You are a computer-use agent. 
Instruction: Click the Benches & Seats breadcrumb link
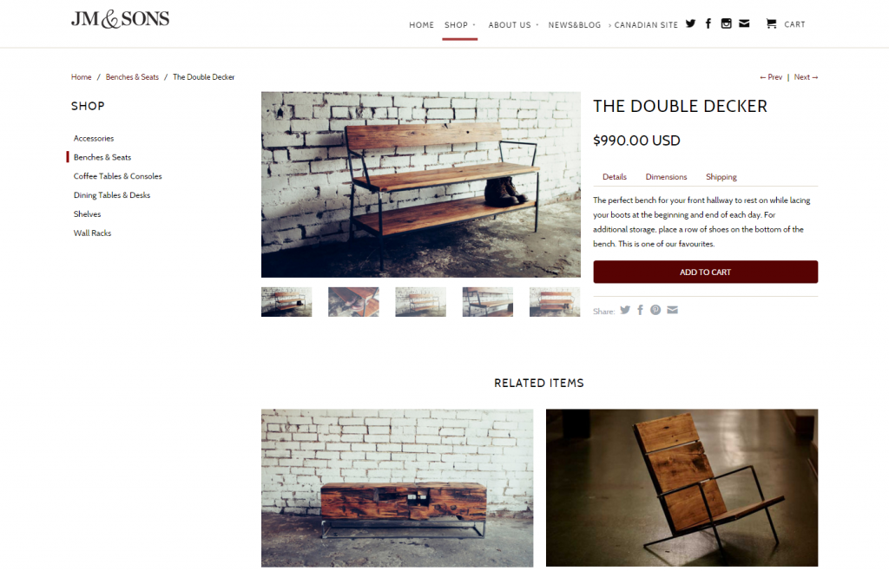point(132,77)
